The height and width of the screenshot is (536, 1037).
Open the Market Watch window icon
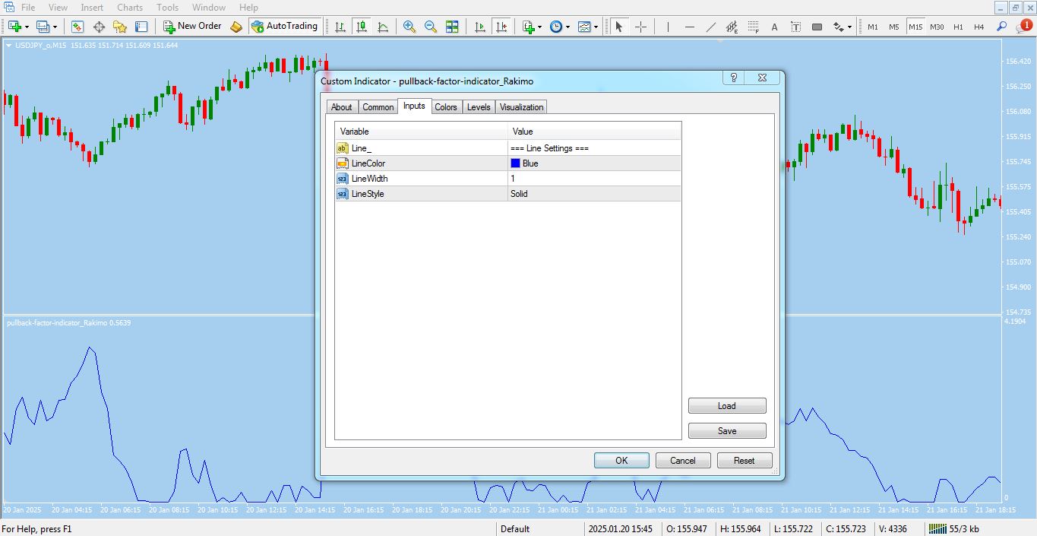77,27
